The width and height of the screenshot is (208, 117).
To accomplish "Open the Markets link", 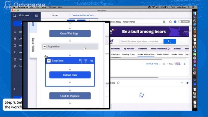I will pyautogui.click(x=177, y=49).
